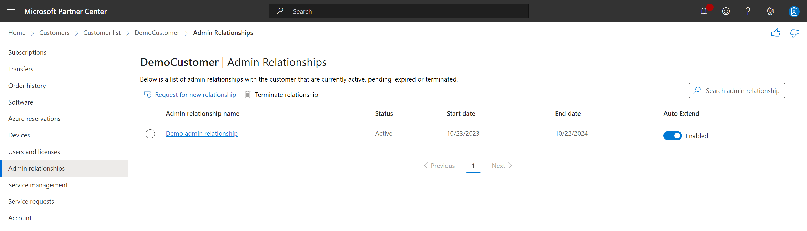This screenshot has width=807, height=231.
Task: Open the settings gear icon
Action: tap(770, 11)
